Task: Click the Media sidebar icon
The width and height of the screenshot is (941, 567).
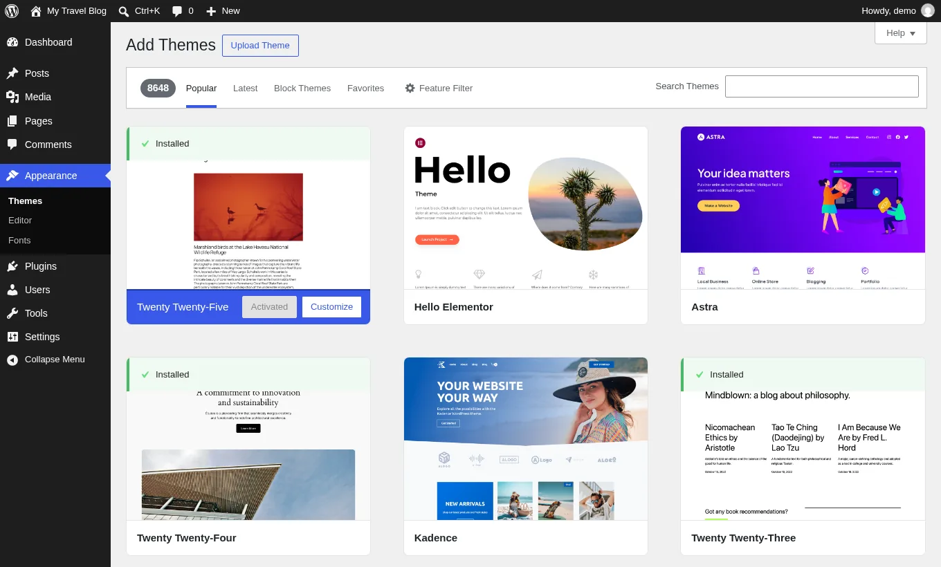Action: (x=12, y=97)
